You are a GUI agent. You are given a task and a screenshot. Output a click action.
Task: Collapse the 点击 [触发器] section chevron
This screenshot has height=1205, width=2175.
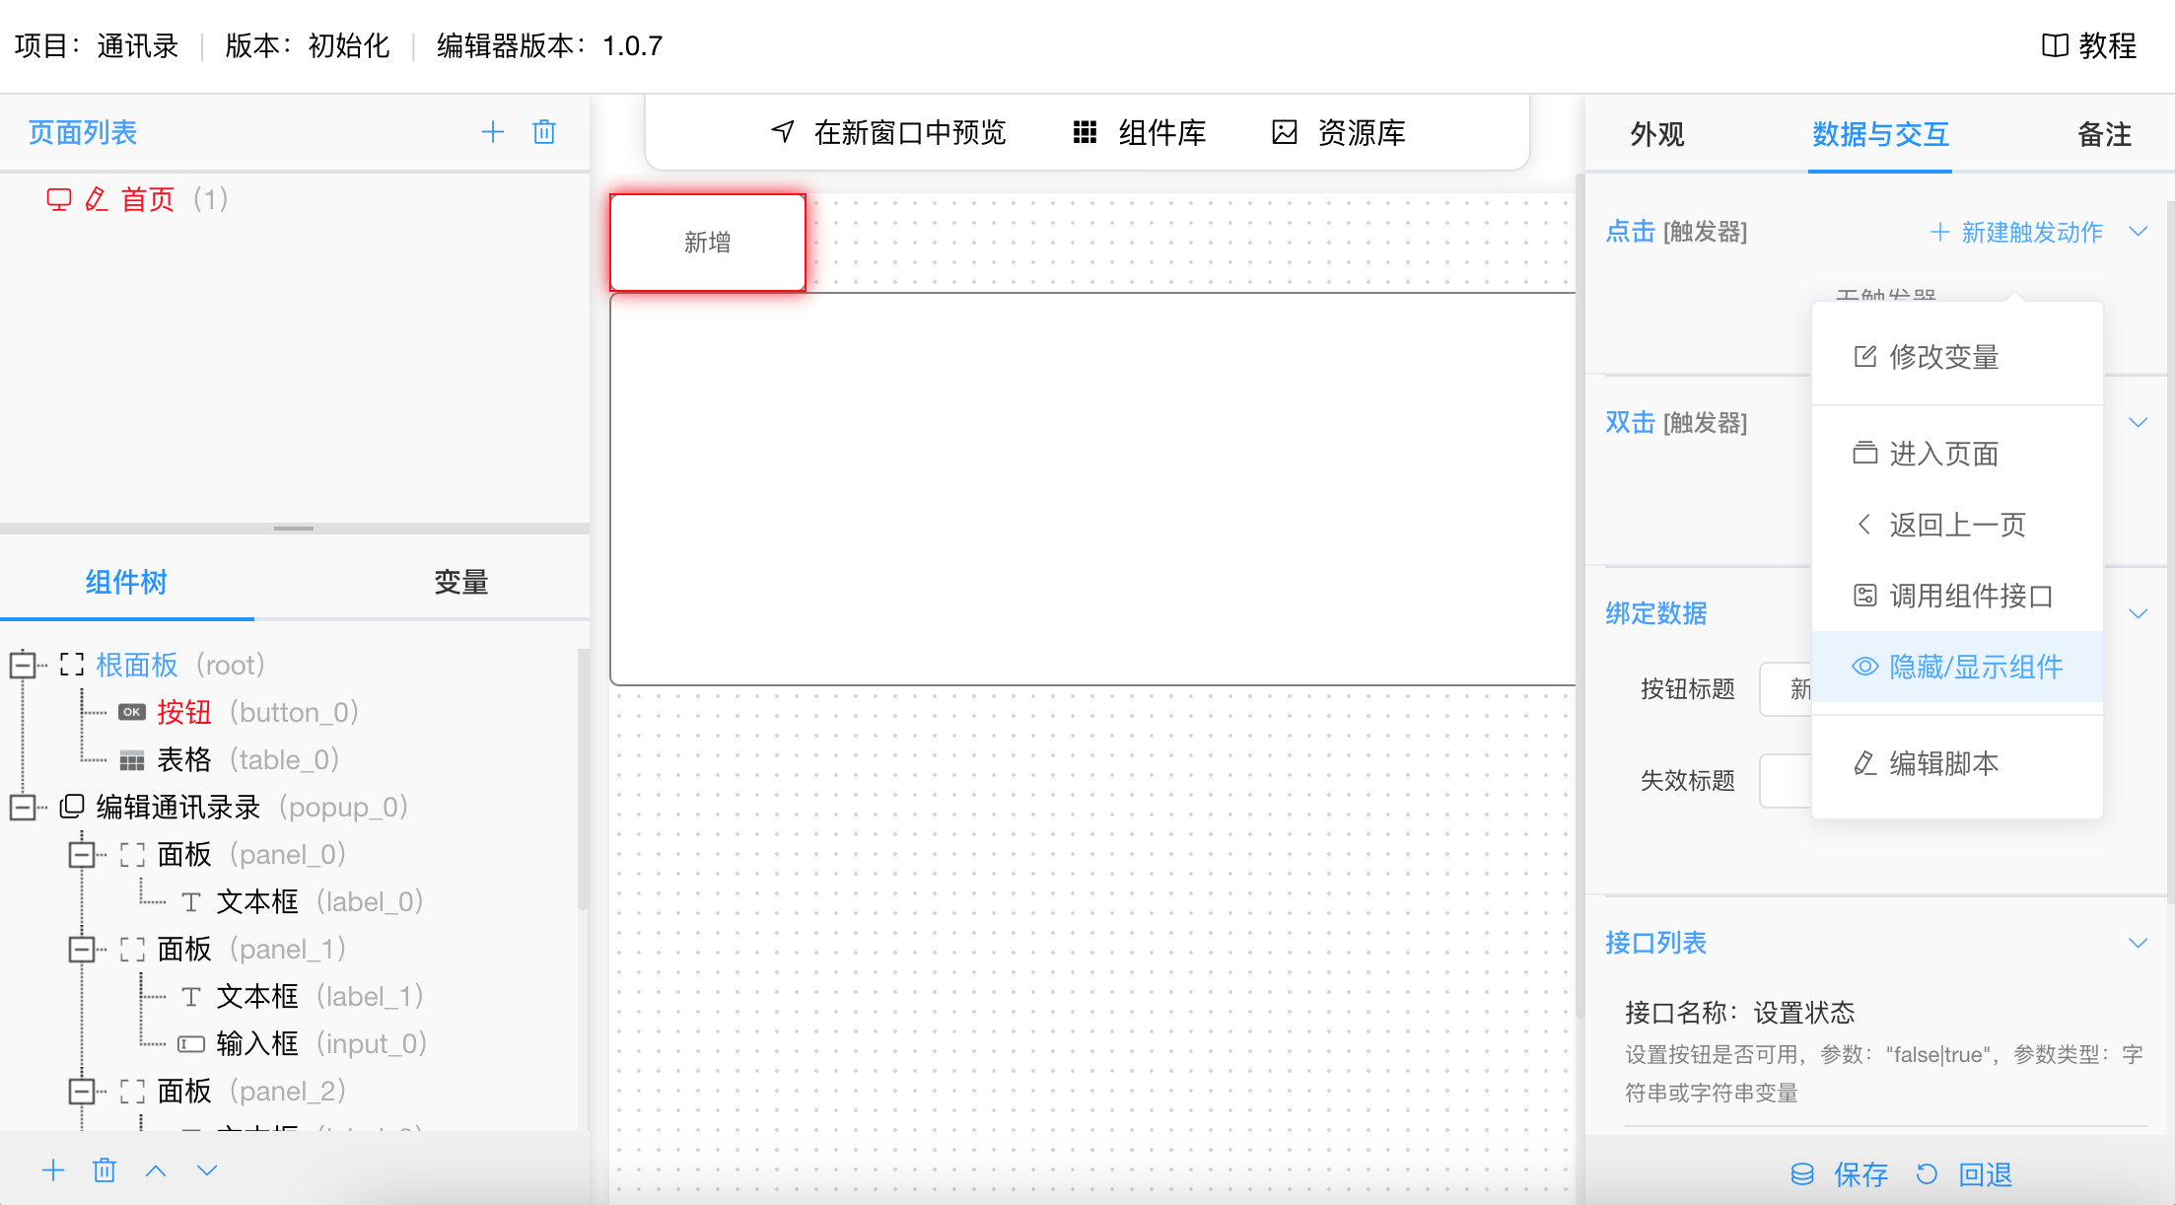tap(2138, 232)
